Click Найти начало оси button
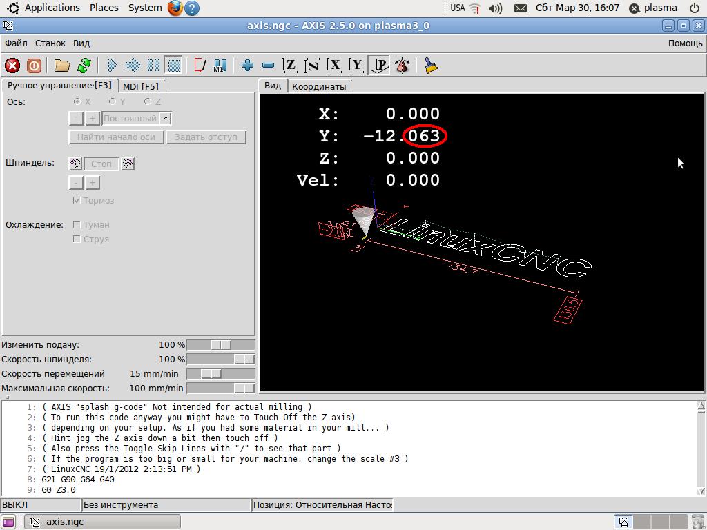 click(x=116, y=137)
